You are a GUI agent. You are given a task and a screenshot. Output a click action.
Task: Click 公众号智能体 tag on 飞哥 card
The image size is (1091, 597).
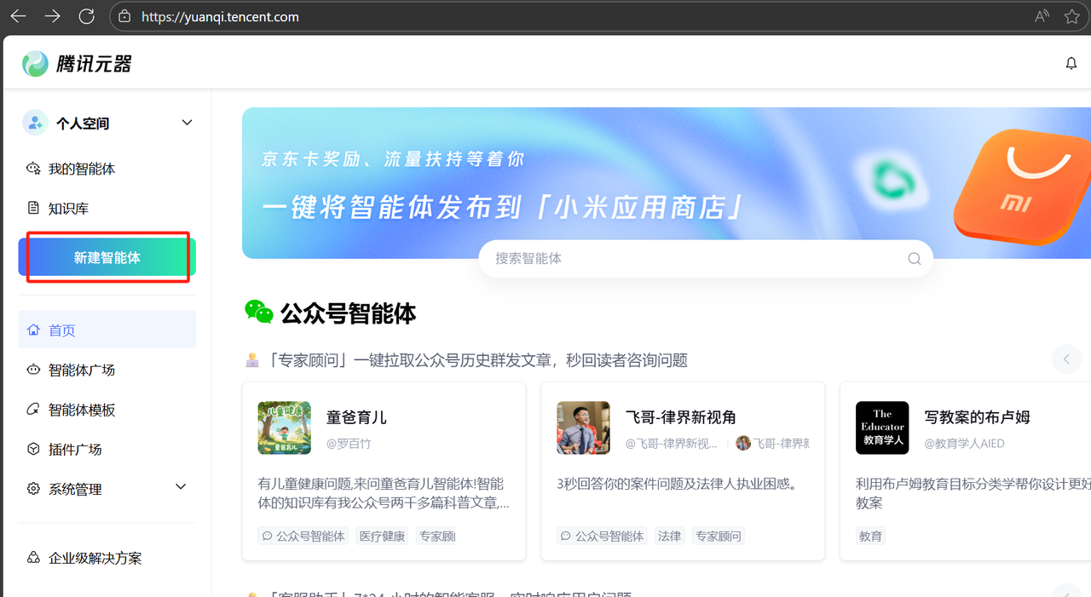[603, 536]
